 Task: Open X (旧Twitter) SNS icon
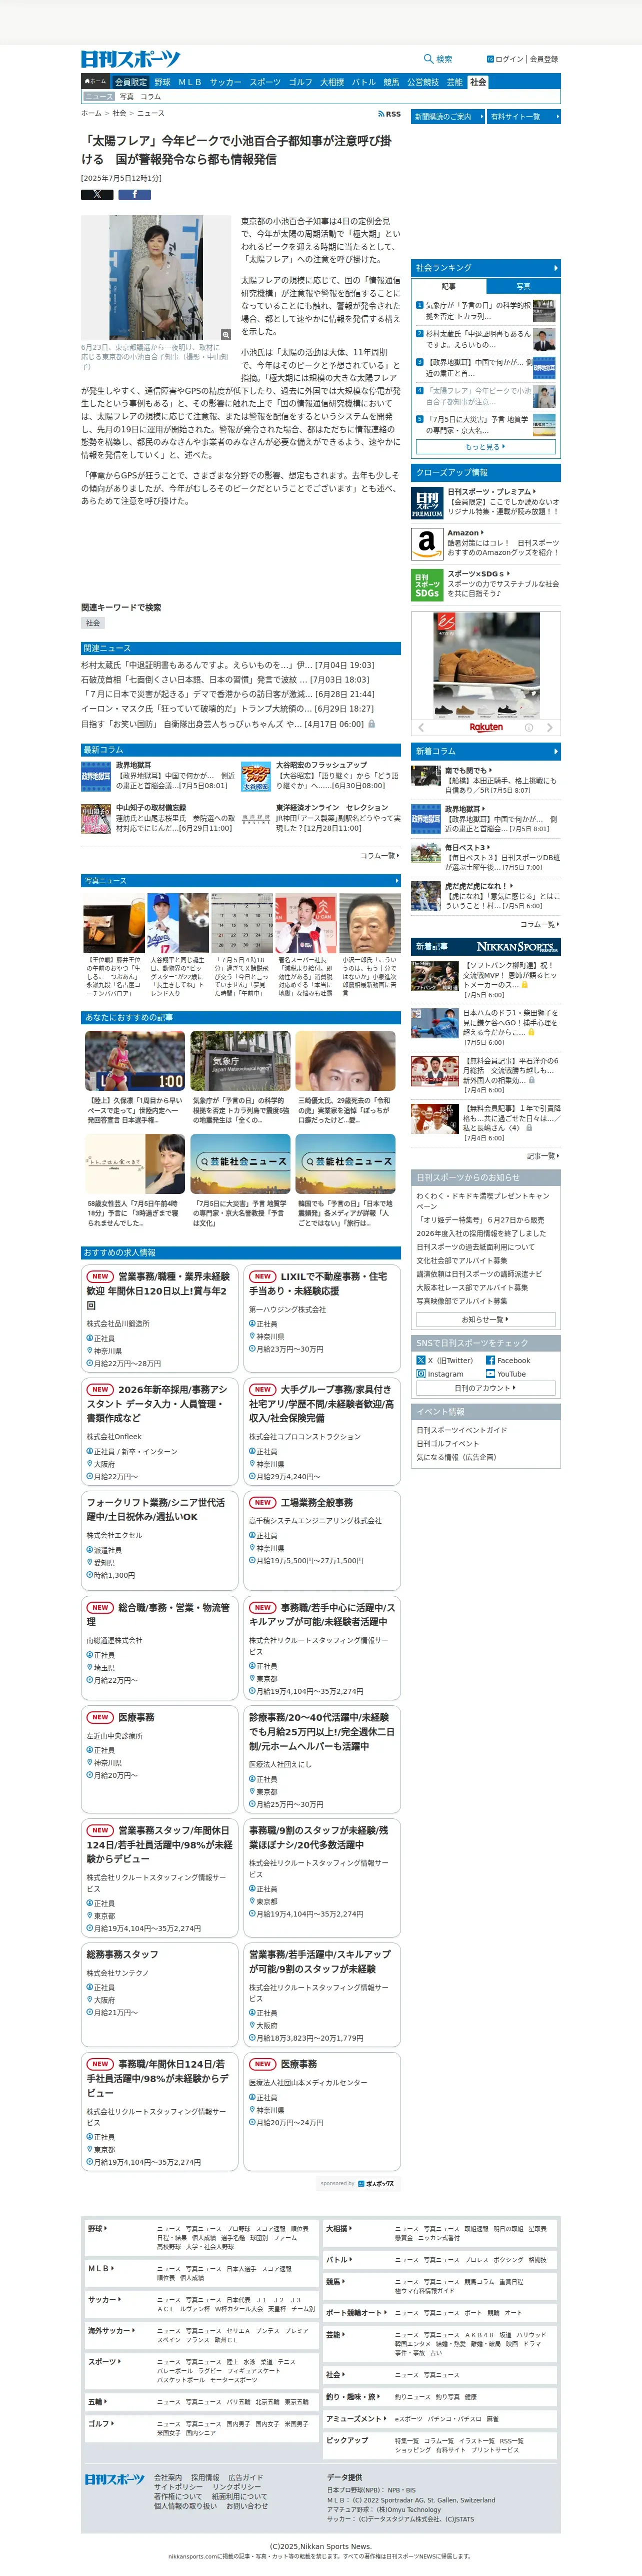(x=421, y=1360)
